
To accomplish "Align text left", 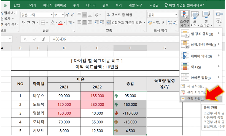I will pyautogui.click(x=79, y=22).
